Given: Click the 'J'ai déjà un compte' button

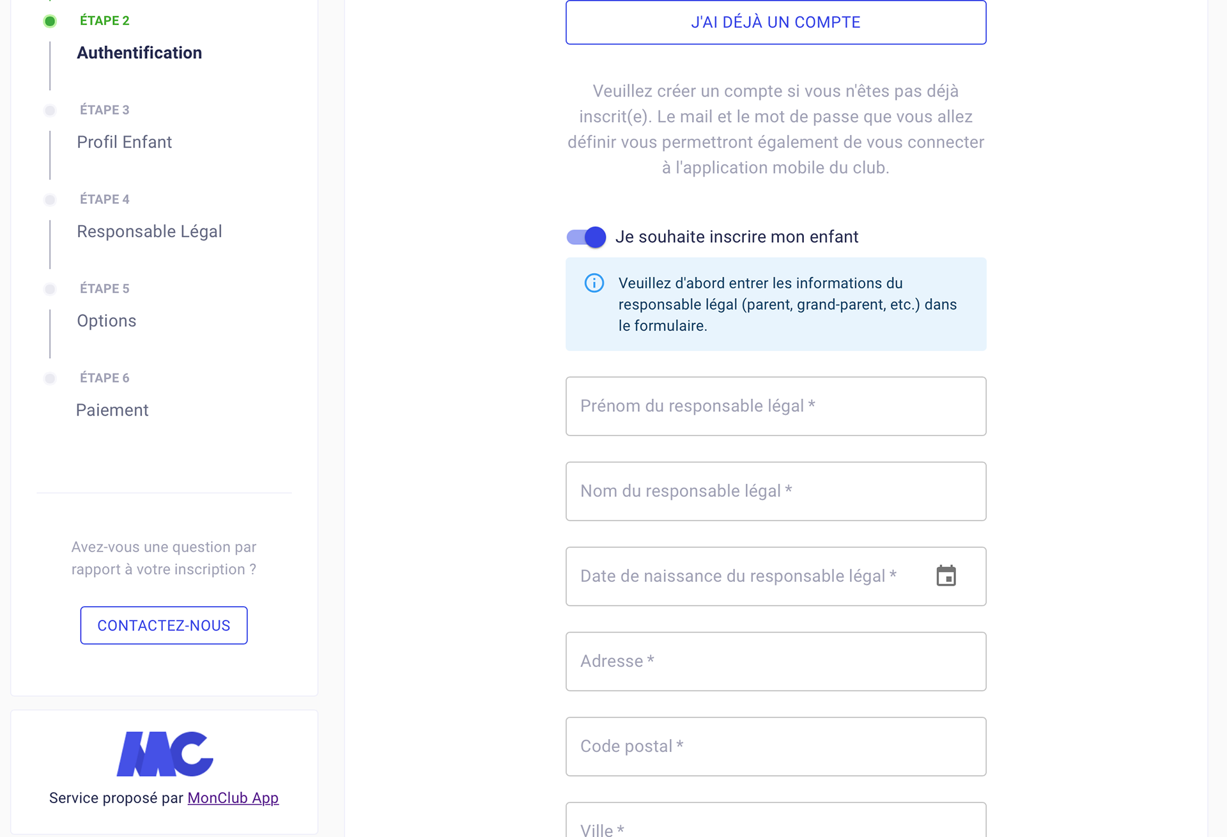Looking at the screenshot, I should (776, 22).
